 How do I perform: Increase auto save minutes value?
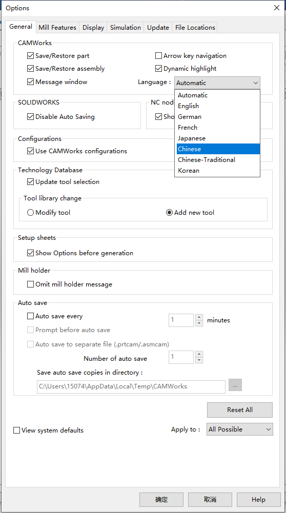(199, 317)
